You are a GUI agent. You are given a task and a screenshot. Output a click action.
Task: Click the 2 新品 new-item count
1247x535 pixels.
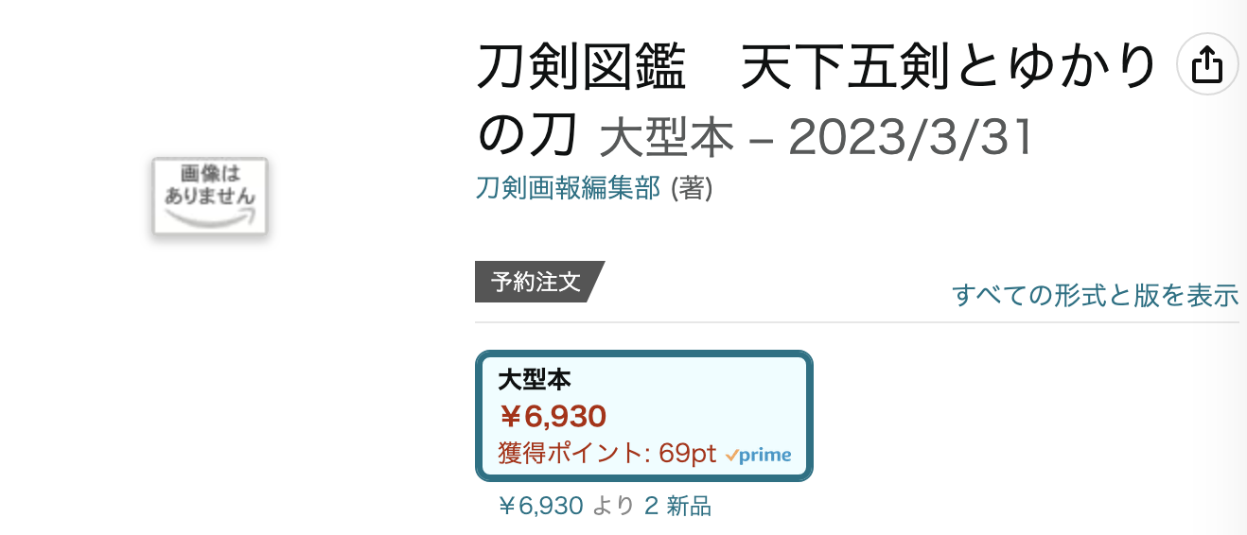pyautogui.click(x=677, y=506)
